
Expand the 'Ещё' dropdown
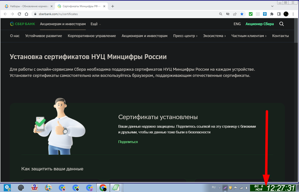click(x=96, y=24)
